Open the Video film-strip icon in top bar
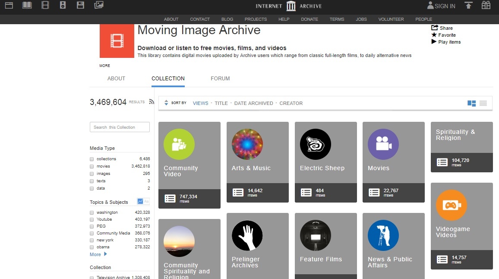Image resolution: width=499 pixels, height=279 pixels. (x=45, y=5)
